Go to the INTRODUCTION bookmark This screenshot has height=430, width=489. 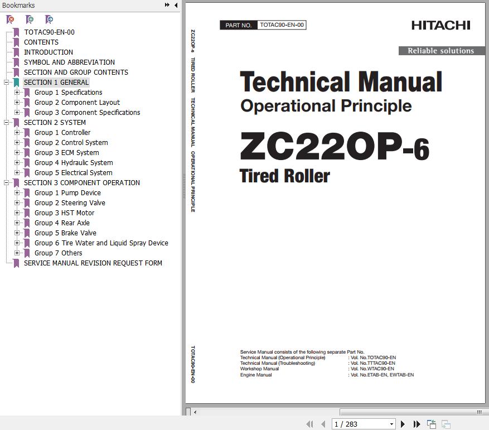point(49,52)
